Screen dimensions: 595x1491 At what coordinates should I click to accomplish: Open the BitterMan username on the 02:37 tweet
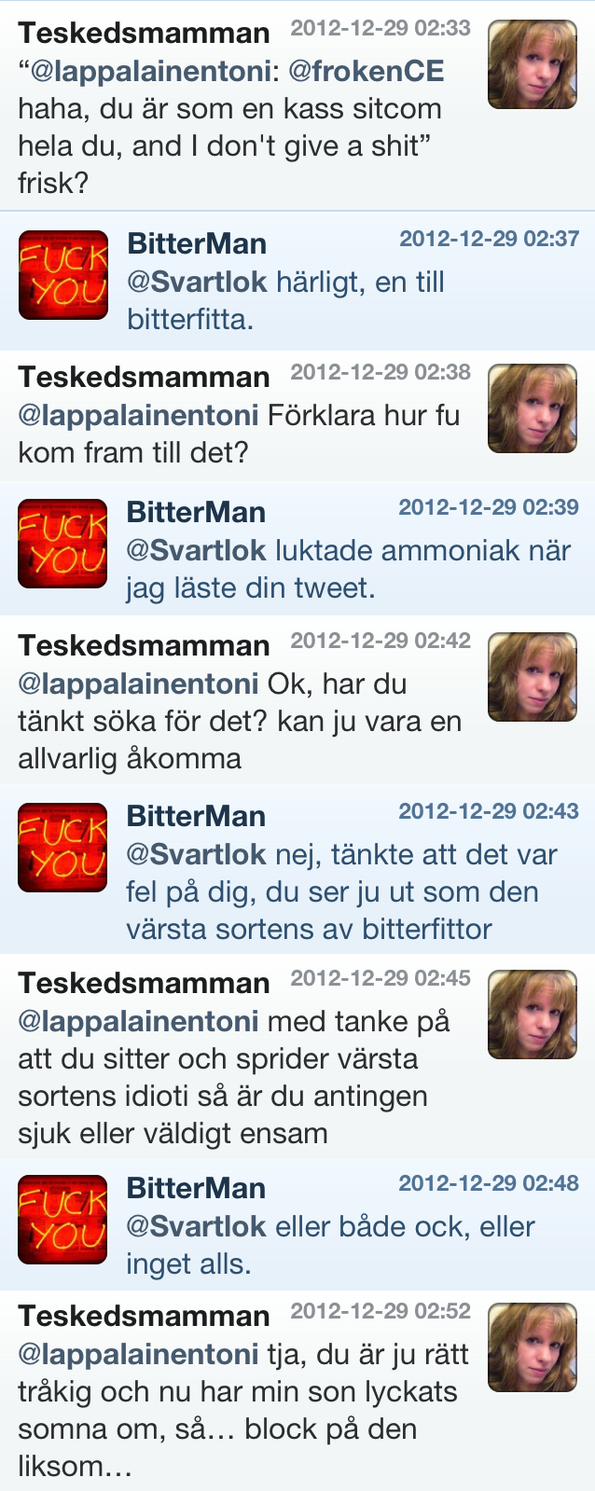coord(197,244)
